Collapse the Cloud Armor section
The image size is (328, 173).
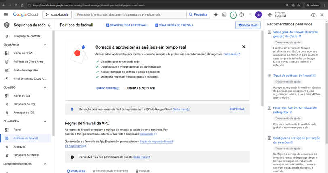pos(45,45)
